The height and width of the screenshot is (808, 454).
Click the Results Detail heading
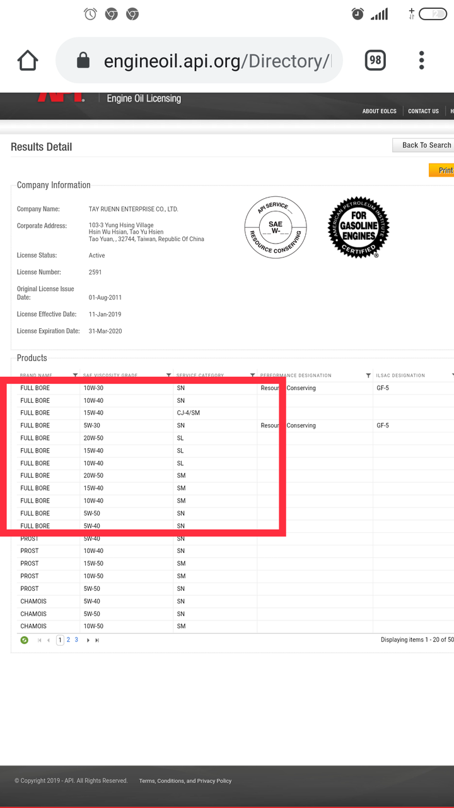(x=42, y=146)
